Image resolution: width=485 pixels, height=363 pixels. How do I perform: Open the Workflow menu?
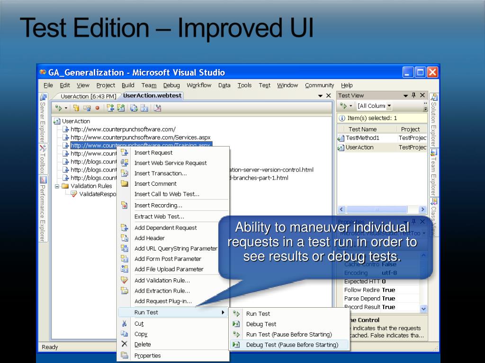pos(199,85)
